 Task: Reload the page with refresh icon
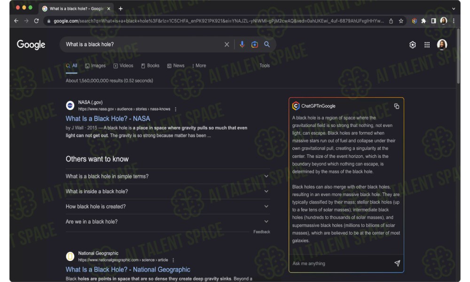[36, 21]
